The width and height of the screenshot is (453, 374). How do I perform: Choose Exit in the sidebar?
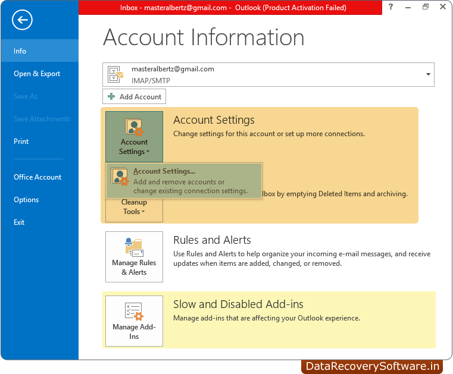click(39, 222)
